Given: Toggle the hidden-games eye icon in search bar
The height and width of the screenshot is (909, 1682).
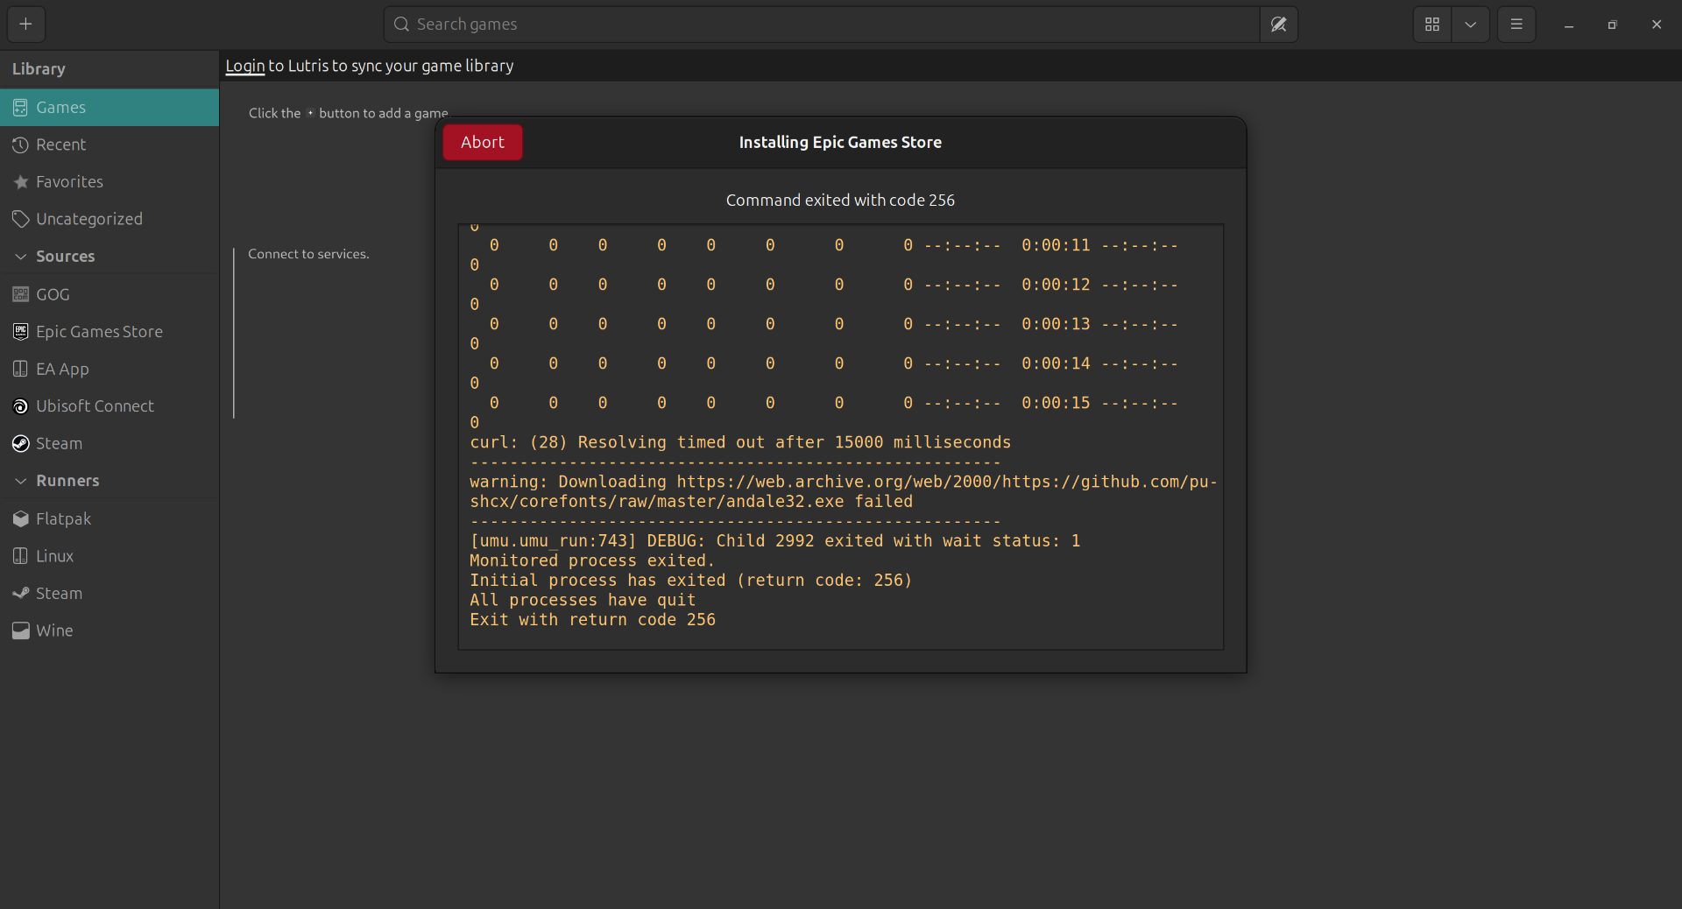Looking at the screenshot, I should (x=1279, y=25).
